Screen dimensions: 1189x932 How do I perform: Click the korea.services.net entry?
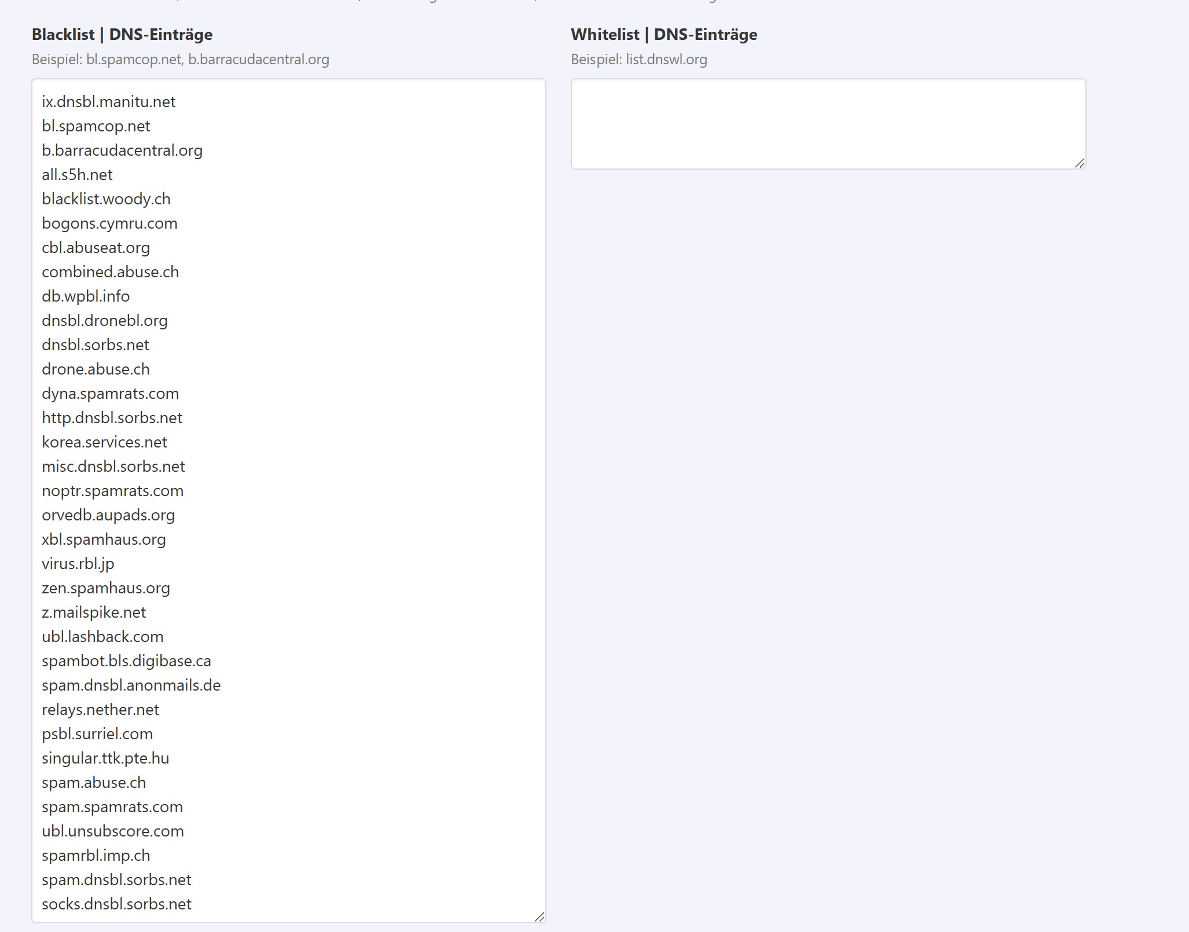104,442
